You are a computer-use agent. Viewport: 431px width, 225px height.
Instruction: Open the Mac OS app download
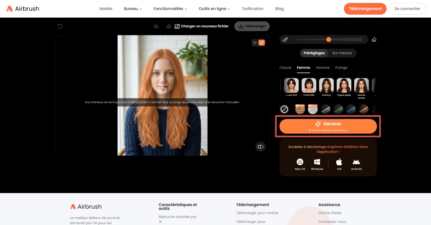point(300,165)
